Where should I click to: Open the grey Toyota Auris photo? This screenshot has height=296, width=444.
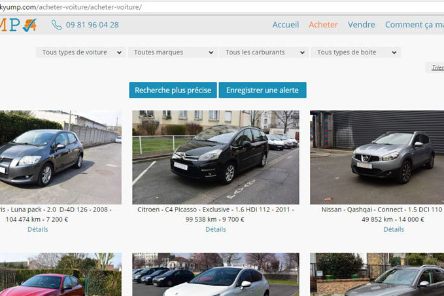[61, 157]
